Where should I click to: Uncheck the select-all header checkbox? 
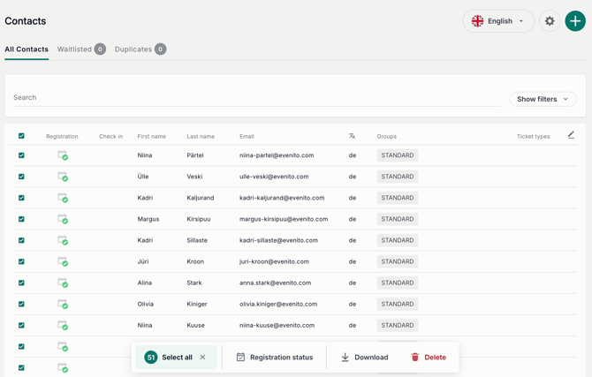pyautogui.click(x=21, y=136)
